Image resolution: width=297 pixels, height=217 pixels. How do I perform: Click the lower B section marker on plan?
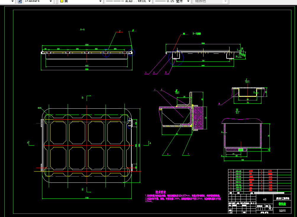[83, 189]
